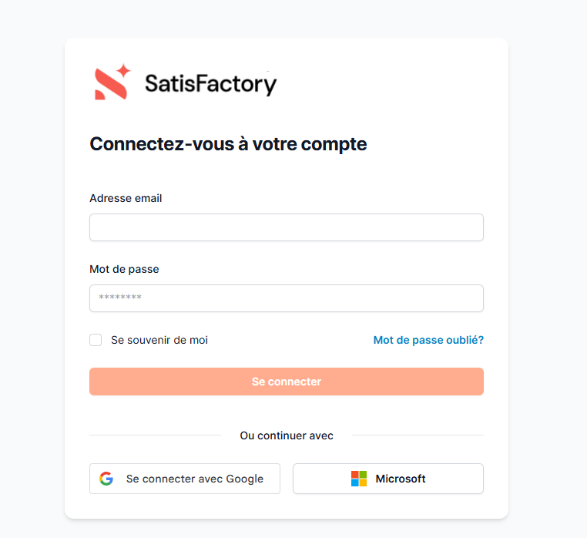Click the 'Se souvenir de moi' label text
The height and width of the screenshot is (538, 587).
click(159, 340)
